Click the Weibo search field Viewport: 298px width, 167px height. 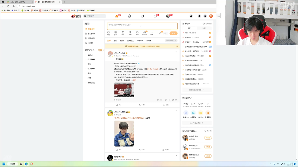(x=95, y=16)
